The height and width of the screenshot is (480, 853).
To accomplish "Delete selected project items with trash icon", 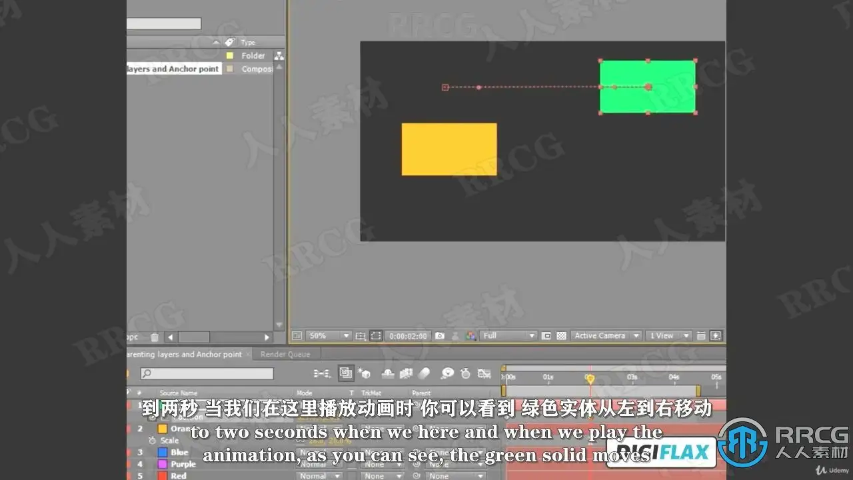I will click(155, 337).
